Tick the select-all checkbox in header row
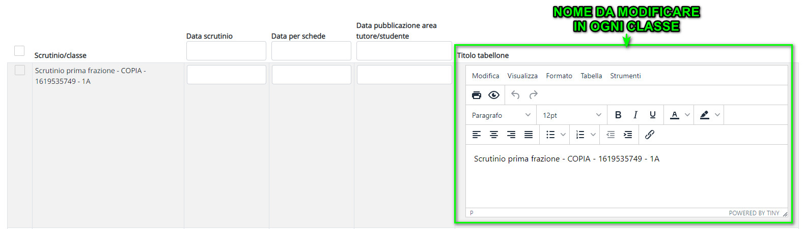 click(19, 51)
